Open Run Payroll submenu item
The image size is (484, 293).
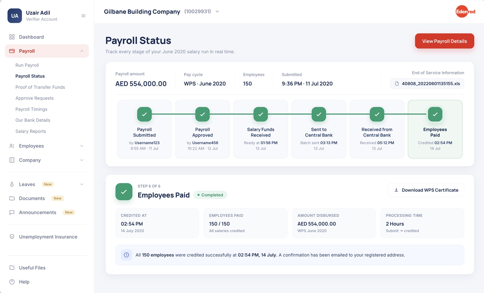(x=27, y=65)
